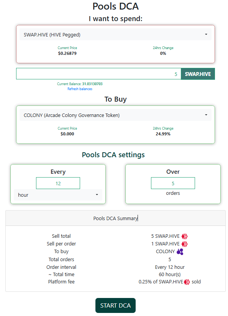Click the purple COLONY token icon
This screenshot has height=316, width=228.
[x=180, y=252]
